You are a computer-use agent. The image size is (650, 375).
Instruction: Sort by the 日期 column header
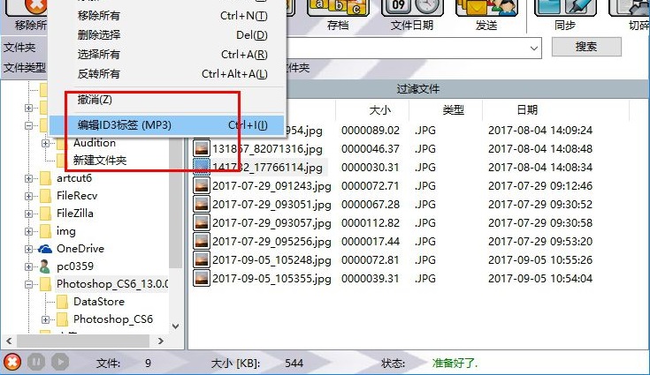[x=527, y=110]
